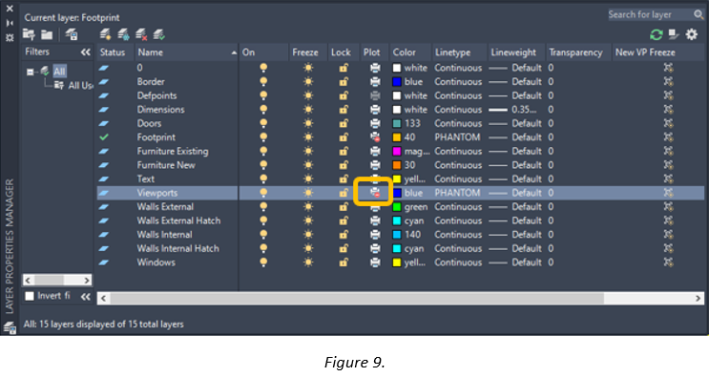Click the Set Current layer icon
Screen dimensions: 709x377
point(159,34)
